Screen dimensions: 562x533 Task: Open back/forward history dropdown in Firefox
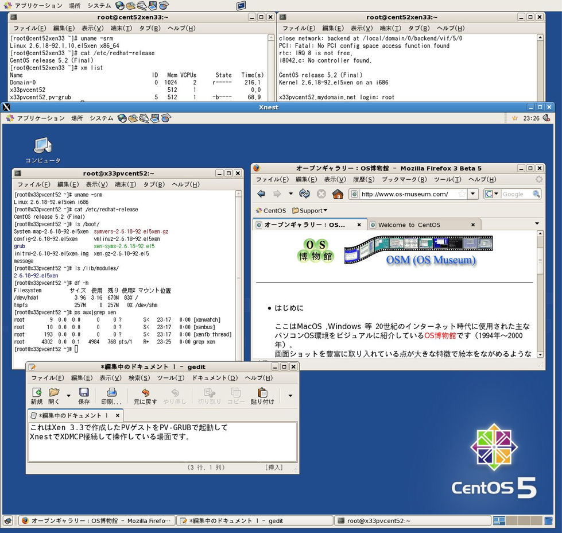pyautogui.click(x=290, y=194)
